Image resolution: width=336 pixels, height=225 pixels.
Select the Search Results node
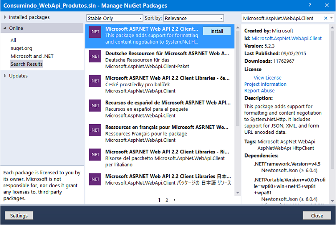click(27, 64)
